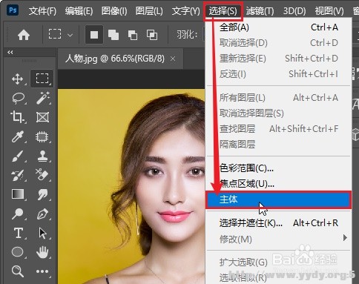Image resolution: width=359 pixels, height=284 pixels.
Task: Enable Subtract from Selection mode
Action: [x=133, y=35]
